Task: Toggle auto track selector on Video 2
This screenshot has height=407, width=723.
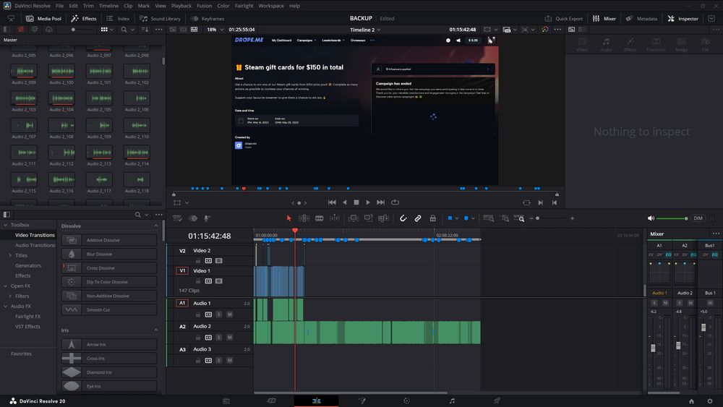Action: point(208,261)
